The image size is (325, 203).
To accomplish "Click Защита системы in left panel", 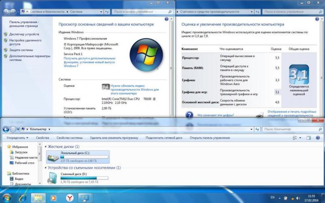I will (21, 50).
